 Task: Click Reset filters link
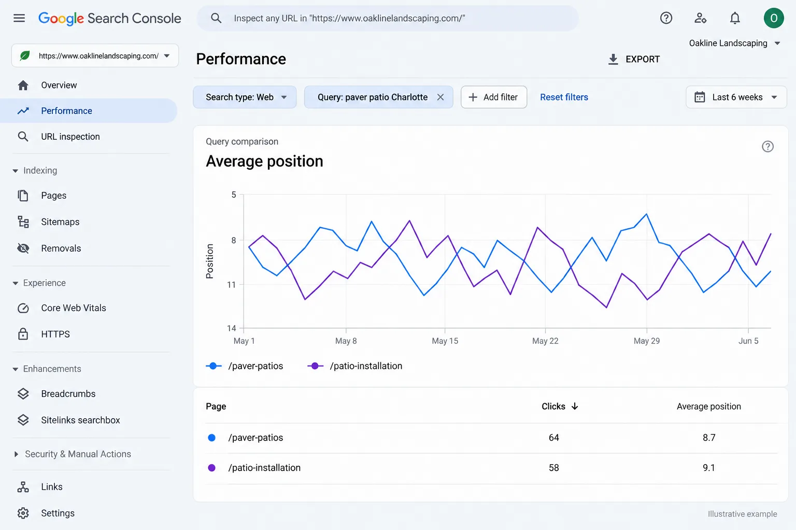tap(564, 97)
